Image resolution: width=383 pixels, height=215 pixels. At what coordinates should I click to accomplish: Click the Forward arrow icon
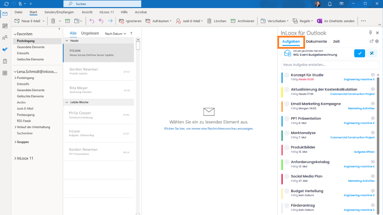click(x=110, y=21)
